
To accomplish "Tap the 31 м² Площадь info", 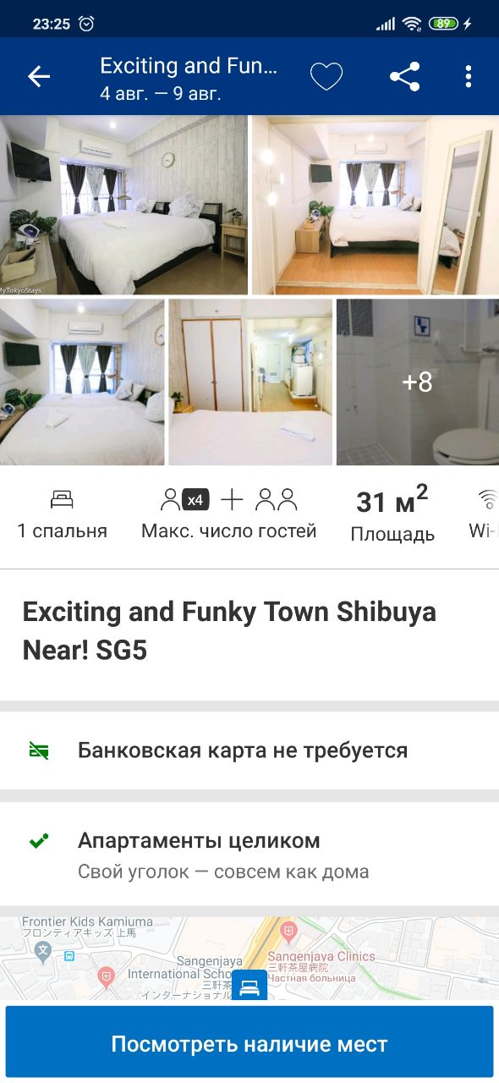I will click(x=392, y=513).
